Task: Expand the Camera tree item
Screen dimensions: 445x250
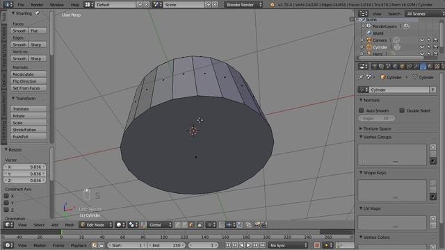Action: tap(362, 40)
